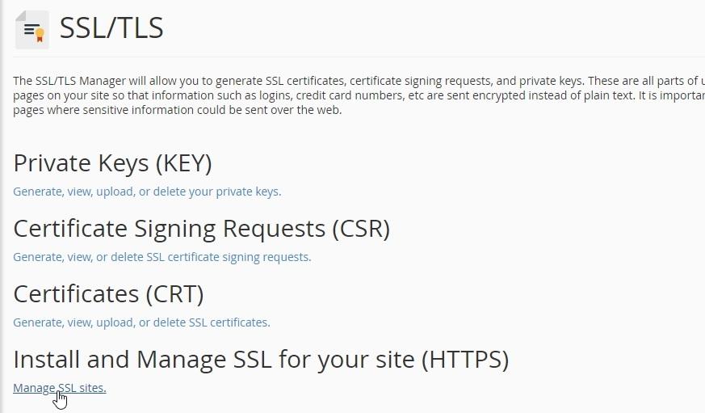705x413 pixels.
Task: Open the delete SSL certificates link
Action: tap(141, 322)
